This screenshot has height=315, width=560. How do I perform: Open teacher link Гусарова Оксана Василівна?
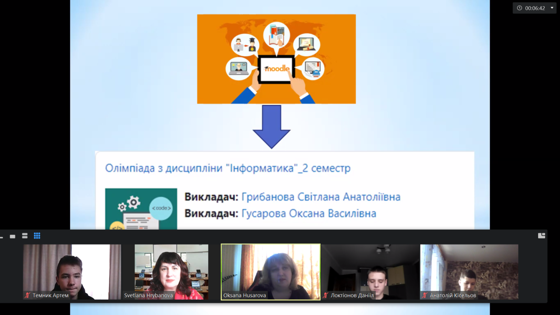308,213
